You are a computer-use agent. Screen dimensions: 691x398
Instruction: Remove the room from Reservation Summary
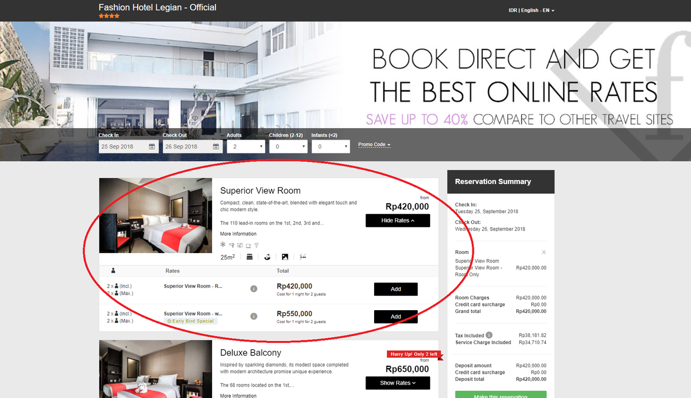pos(544,252)
